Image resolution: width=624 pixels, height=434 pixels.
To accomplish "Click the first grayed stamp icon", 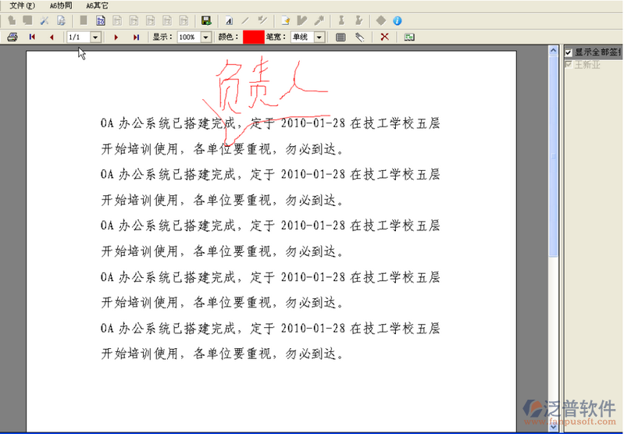I will tap(341, 20).
